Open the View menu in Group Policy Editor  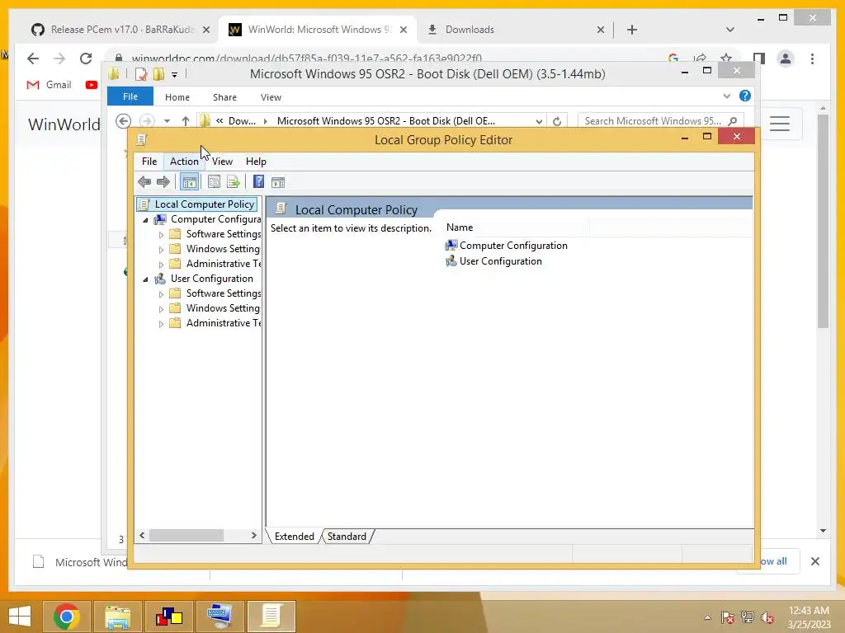(x=222, y=162)
